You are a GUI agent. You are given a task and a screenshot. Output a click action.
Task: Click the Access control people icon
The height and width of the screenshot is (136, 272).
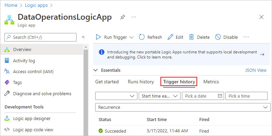coord(7,71)
